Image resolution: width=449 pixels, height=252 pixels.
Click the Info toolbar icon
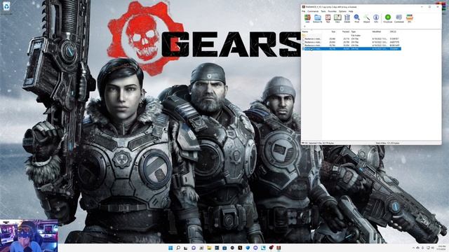point(376,19)
